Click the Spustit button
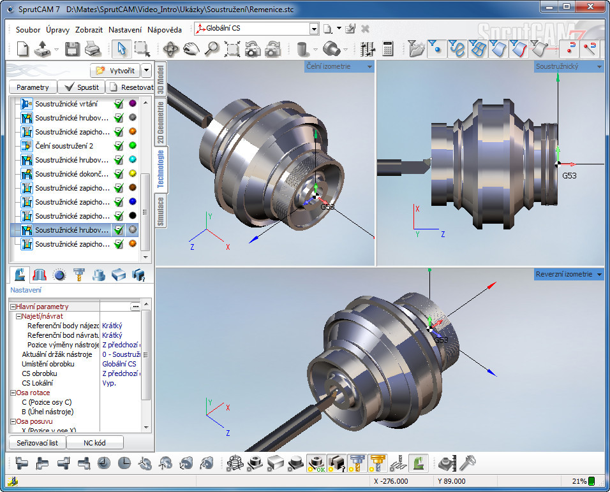 coord(82,87)
